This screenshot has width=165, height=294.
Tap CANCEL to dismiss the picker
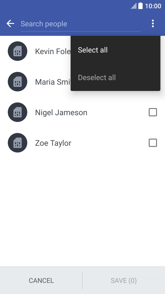[x=41, y=281]
